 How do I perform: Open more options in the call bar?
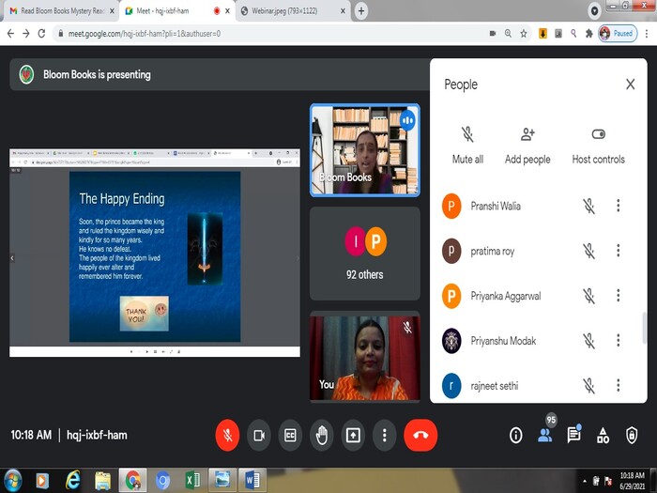(x=384, y=435)
